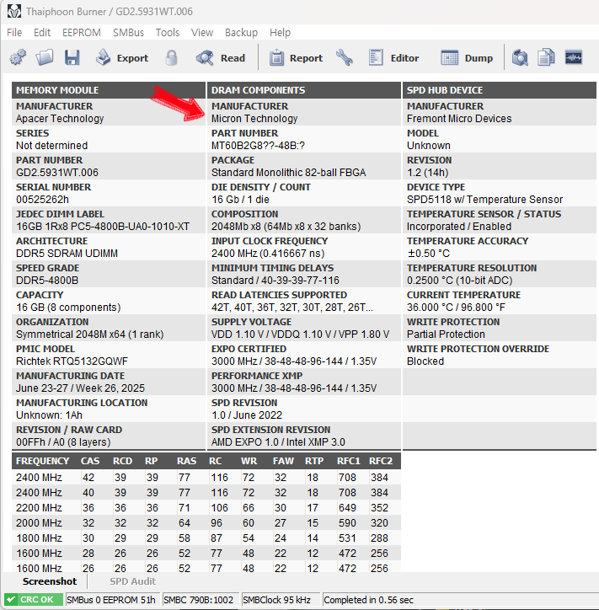Image resolution: width=599 pixels, height=610 pixels.
Task: Select the SPD HUB DEVICE section header
Action: [x=500, y=90]
